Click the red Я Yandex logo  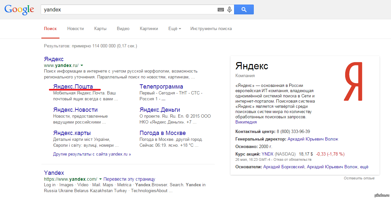pyautogui.click(x=354, y=81)
